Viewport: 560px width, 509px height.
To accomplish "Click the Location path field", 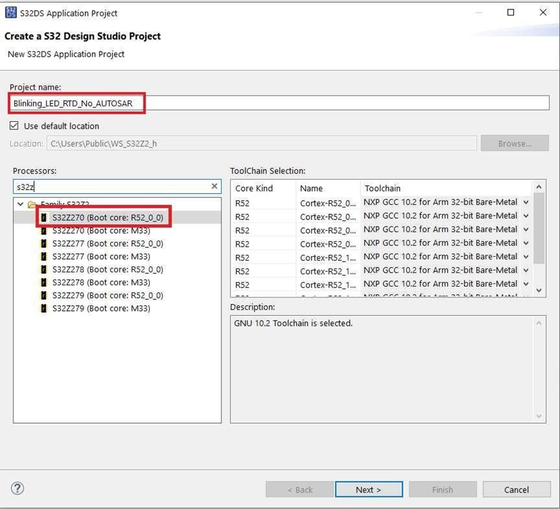I will 262,143.
